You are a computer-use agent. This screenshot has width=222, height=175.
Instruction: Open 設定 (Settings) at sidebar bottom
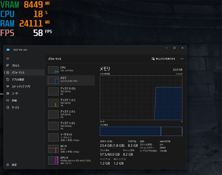pos(24,165)
